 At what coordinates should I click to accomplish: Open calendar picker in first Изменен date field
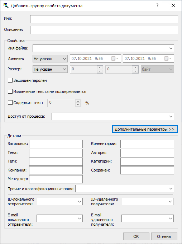point(115,58)
